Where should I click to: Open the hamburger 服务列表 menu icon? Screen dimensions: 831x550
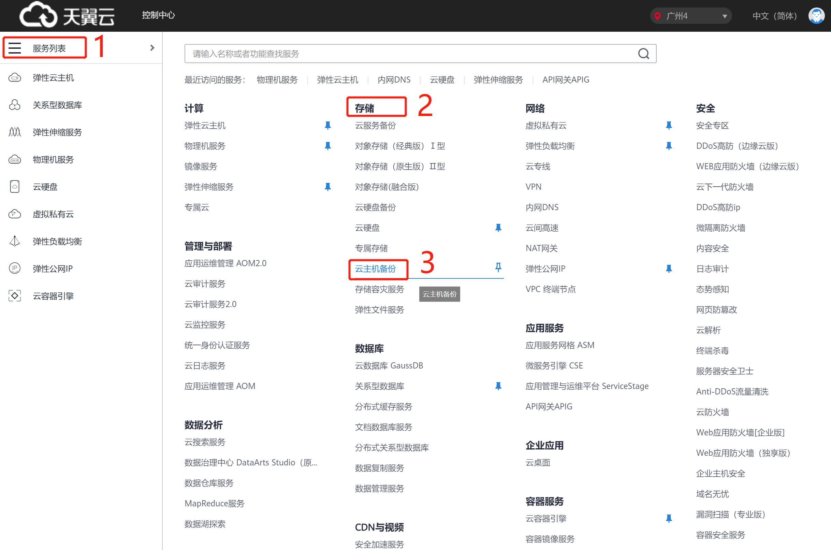point(15,48)
